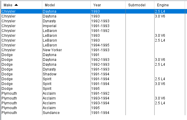Sort the table by Year column

[108, 5]
